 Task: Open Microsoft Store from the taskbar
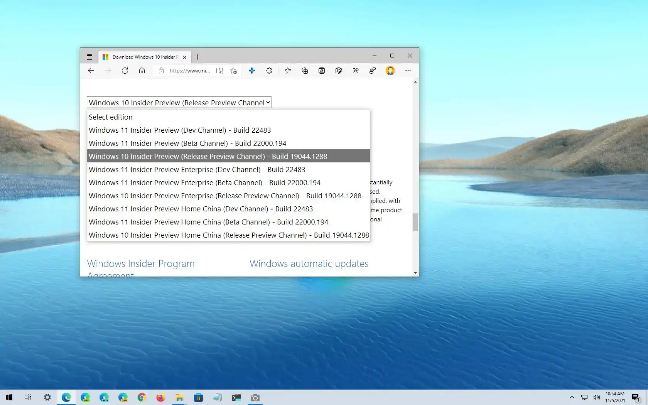pyautogui.click(x=198, y=397)
